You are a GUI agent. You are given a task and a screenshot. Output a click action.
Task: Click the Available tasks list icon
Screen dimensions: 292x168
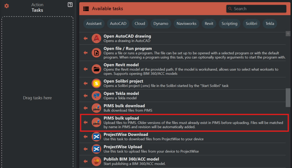tap(86, 9)
